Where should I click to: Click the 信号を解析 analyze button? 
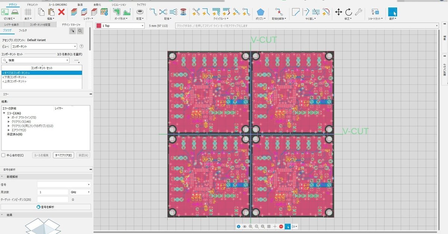tap(46, 207)
